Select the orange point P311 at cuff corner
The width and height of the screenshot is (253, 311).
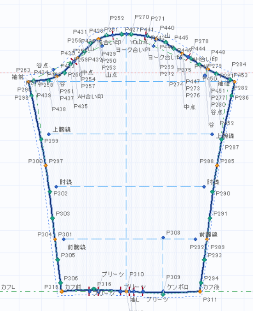tap(200, 292)
